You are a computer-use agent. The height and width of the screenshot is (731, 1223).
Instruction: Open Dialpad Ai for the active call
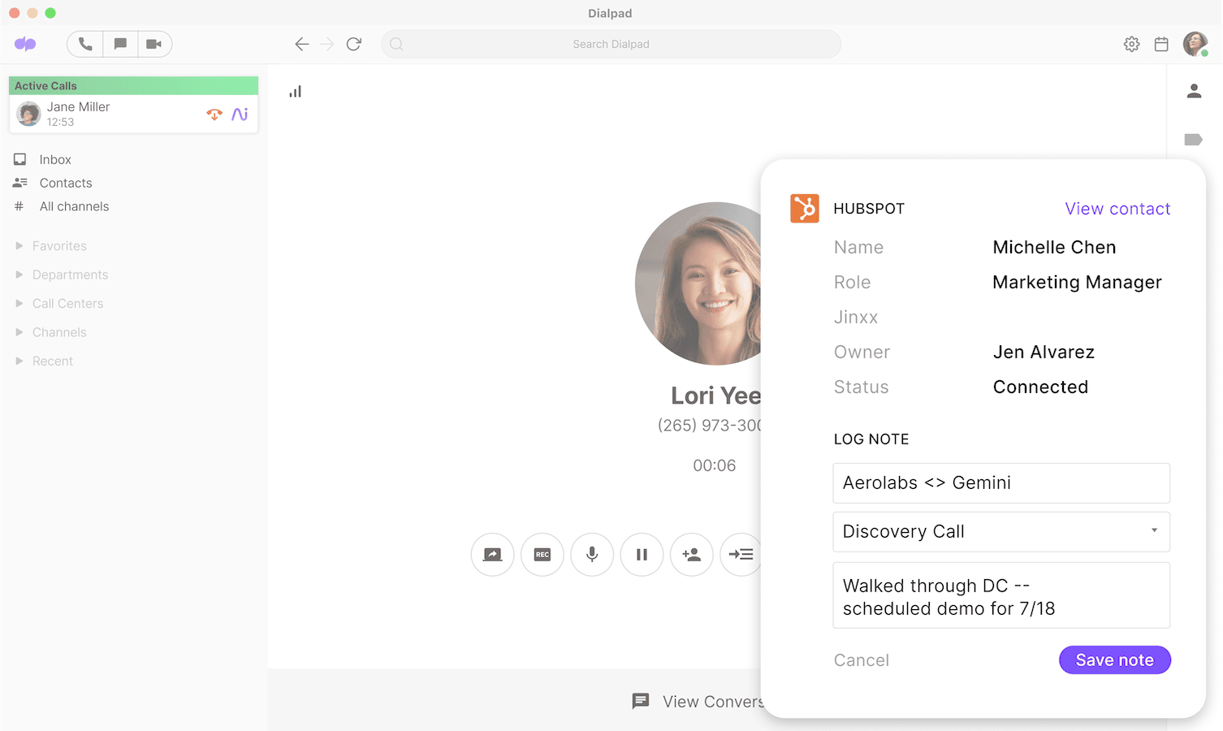(x=240, y=115)
